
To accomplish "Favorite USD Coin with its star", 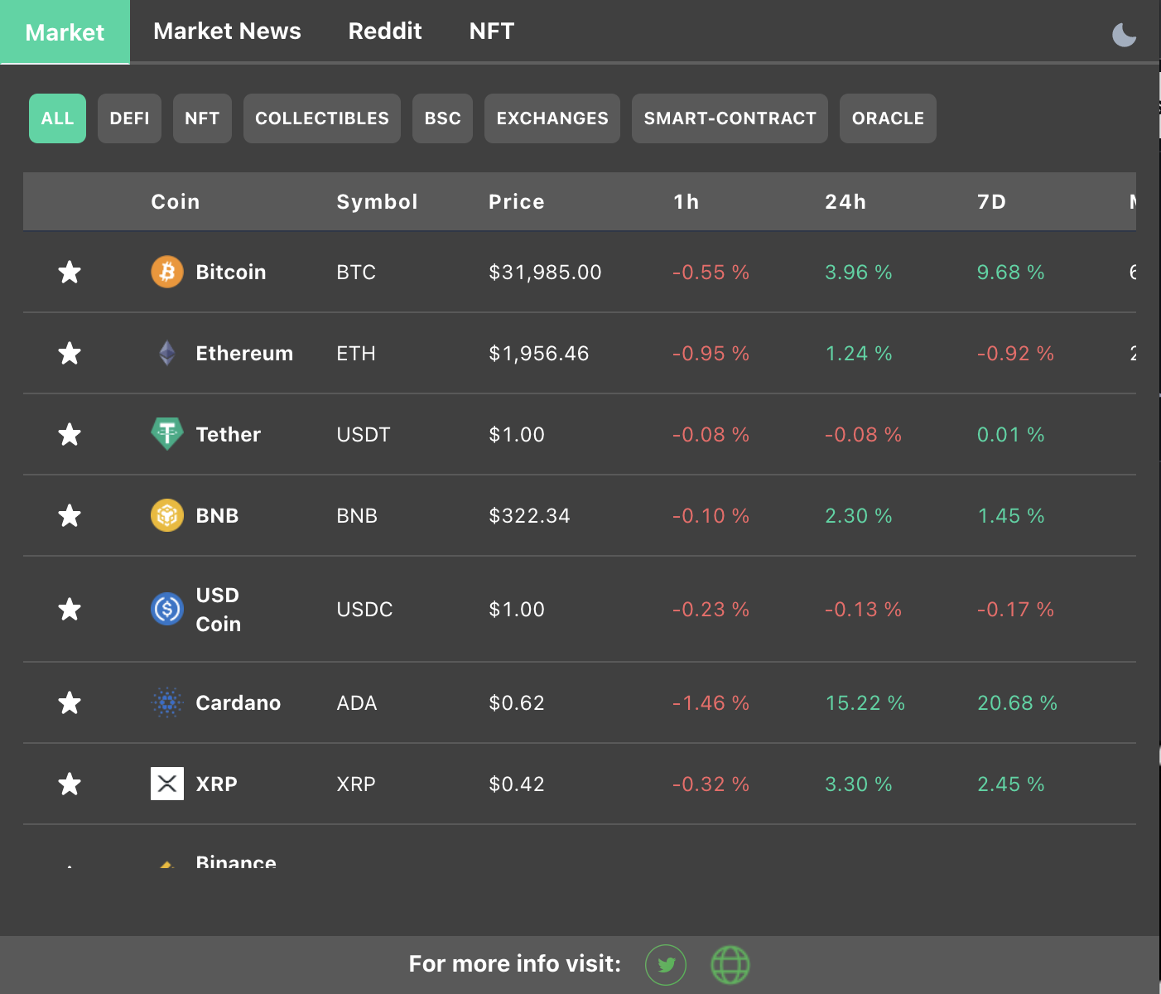I will pos(70,609).
